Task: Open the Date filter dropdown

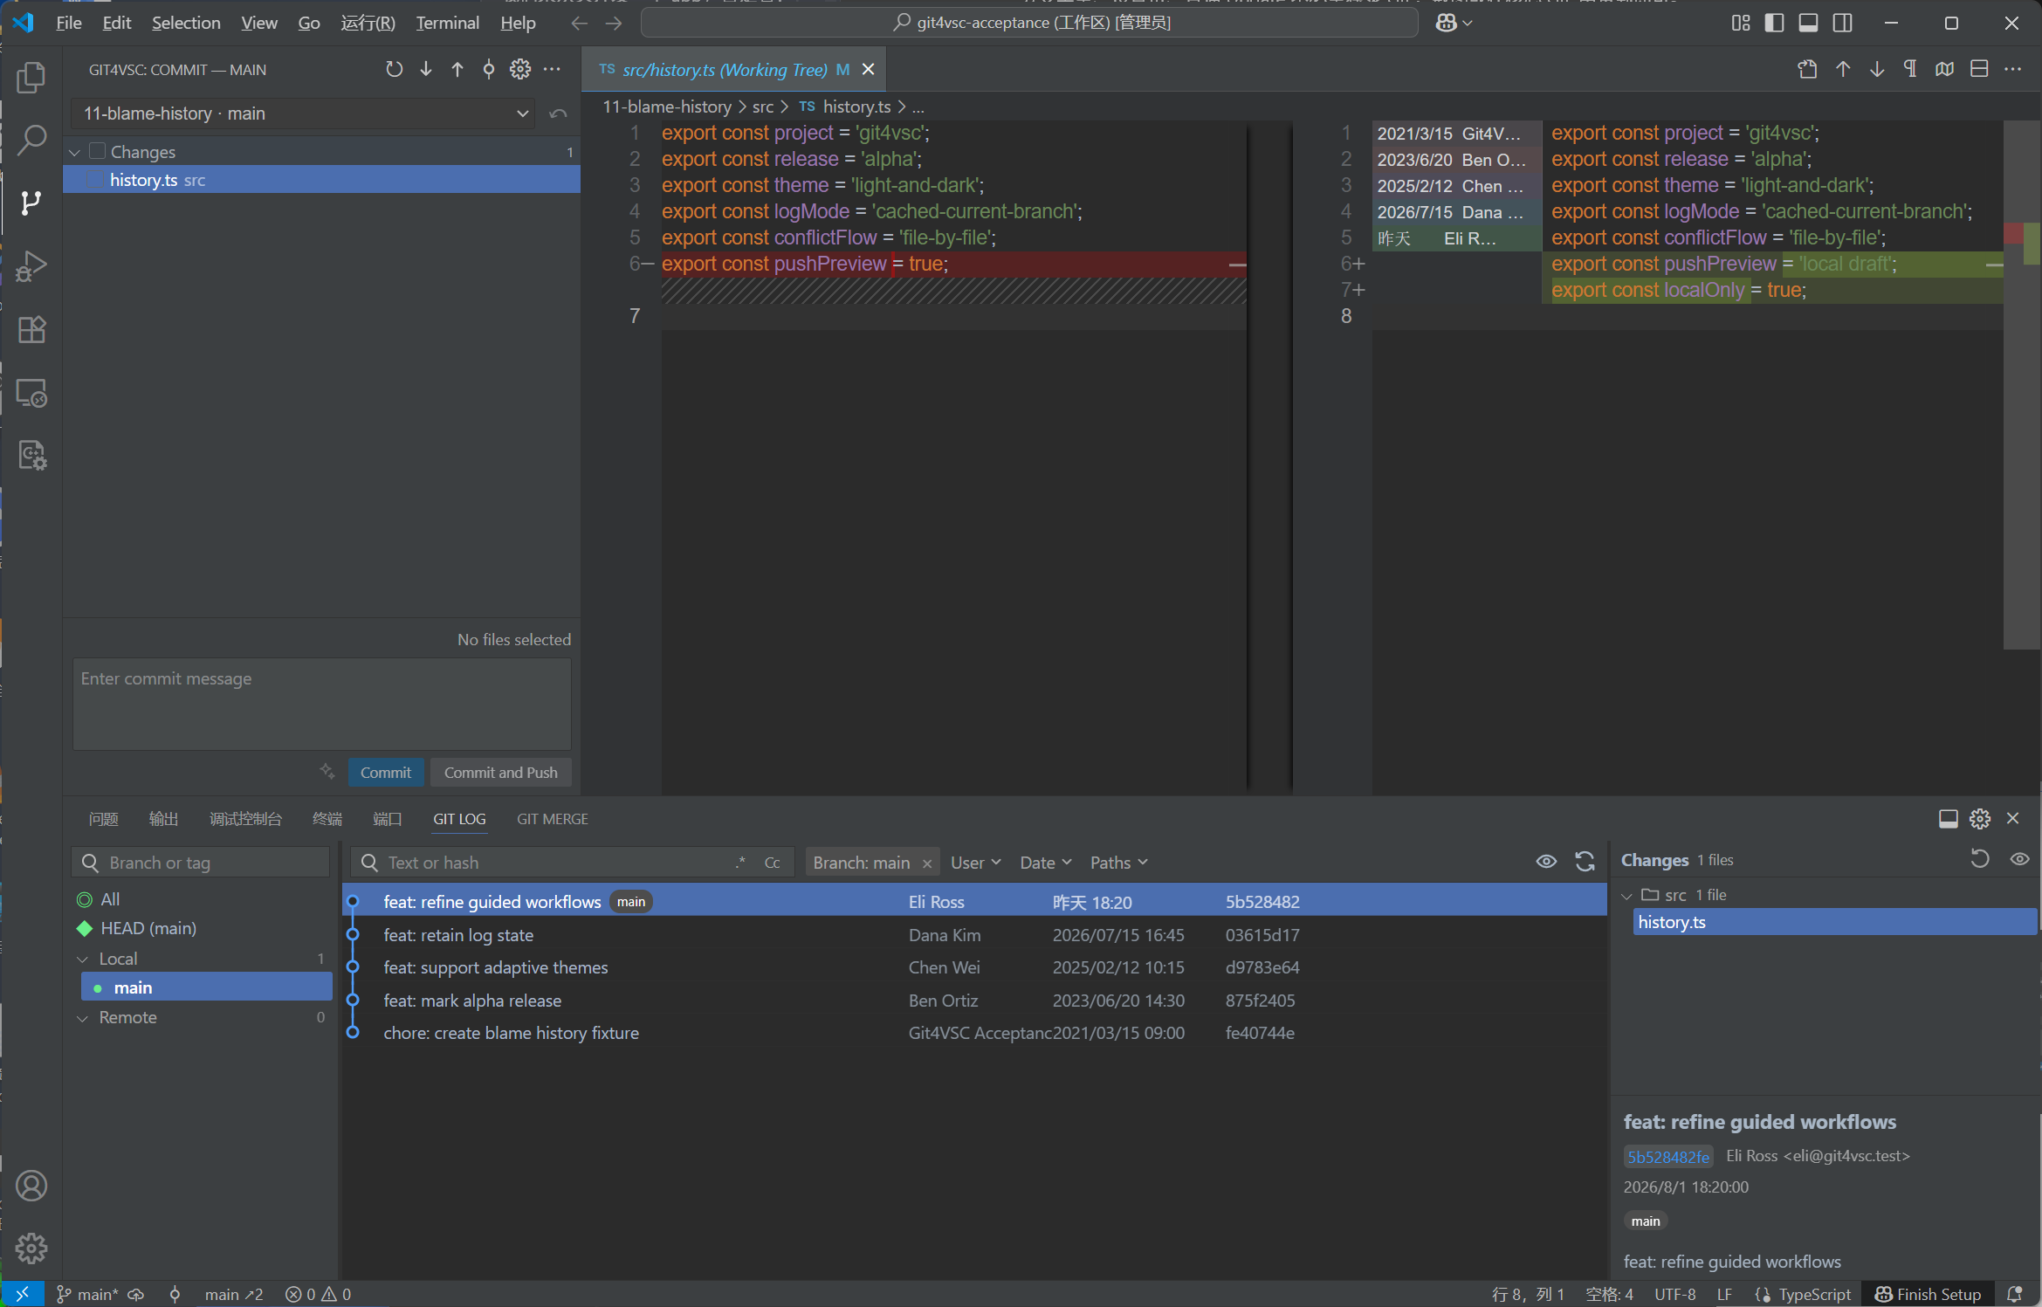Action: click(x=1045, y=862)
